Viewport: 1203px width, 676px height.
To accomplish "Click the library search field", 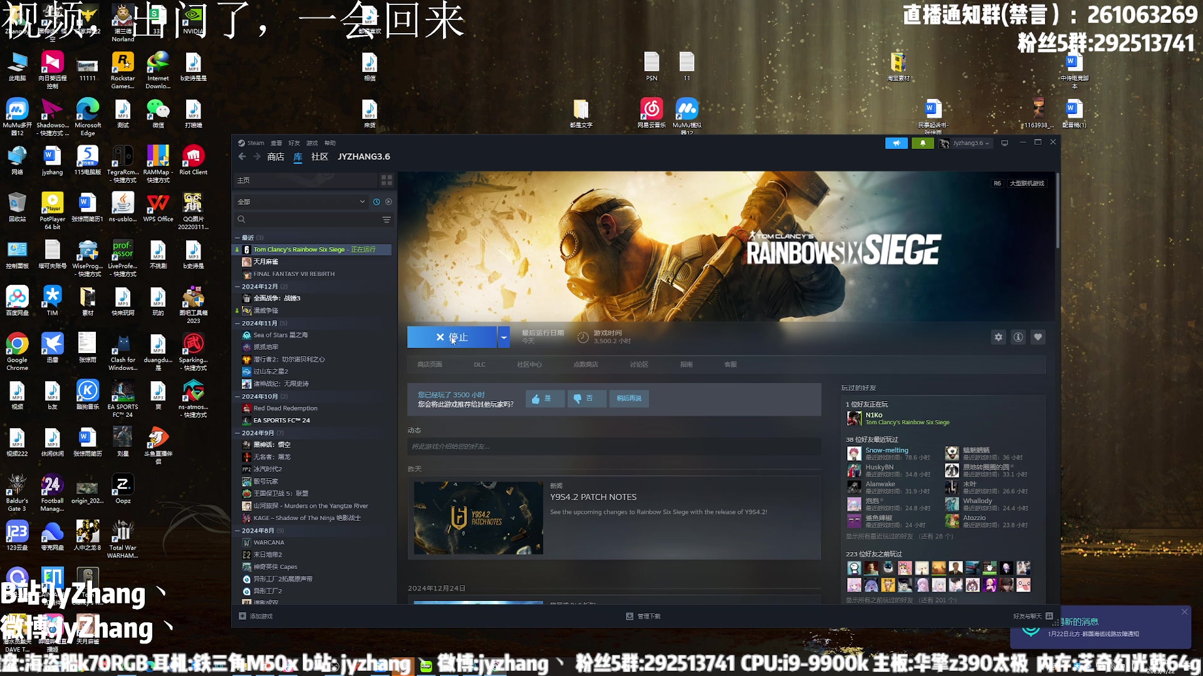I will [307, 220].
